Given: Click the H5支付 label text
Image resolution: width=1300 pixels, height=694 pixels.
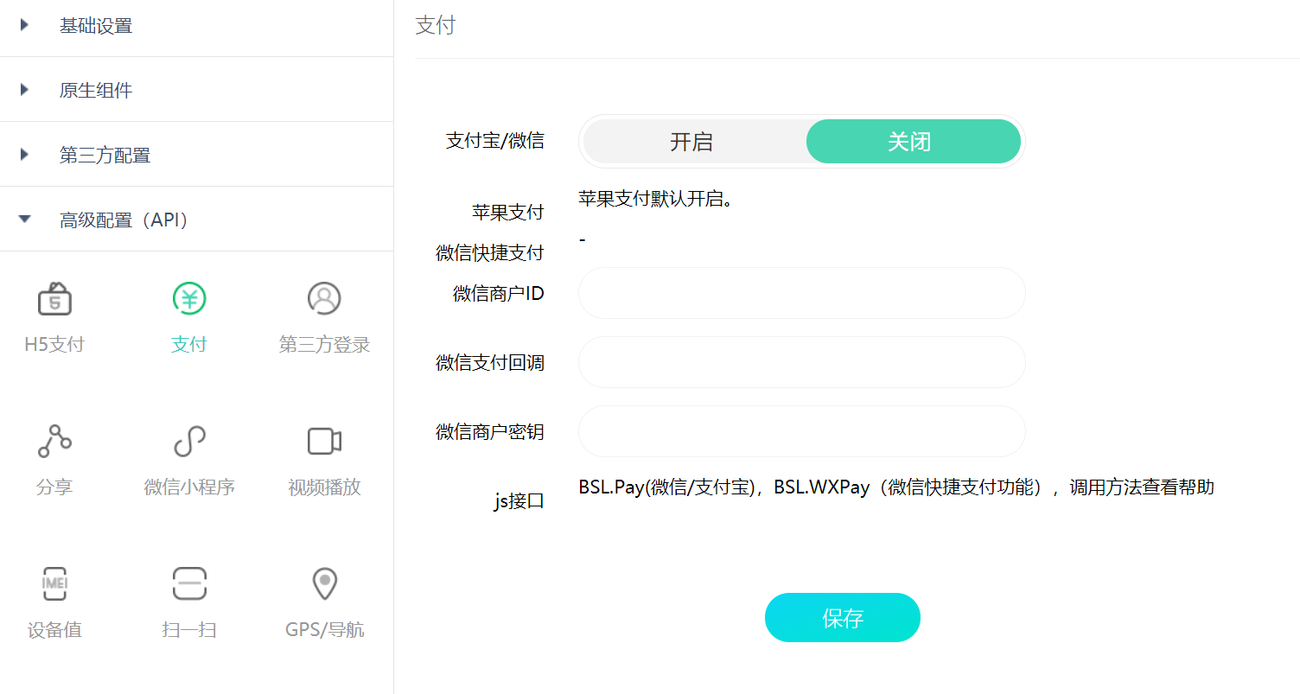Looking at the screenshot, I should (54, 345).
